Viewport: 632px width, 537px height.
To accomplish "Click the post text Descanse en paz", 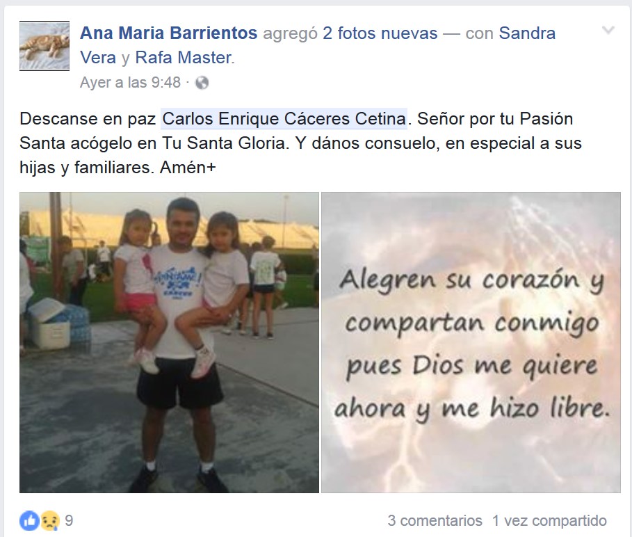I will pyautogui.click(x=88, y=119).
